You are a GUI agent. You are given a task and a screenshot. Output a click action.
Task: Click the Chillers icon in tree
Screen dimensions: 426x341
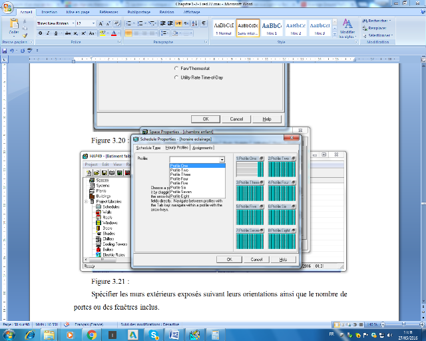tap(98, 238)
